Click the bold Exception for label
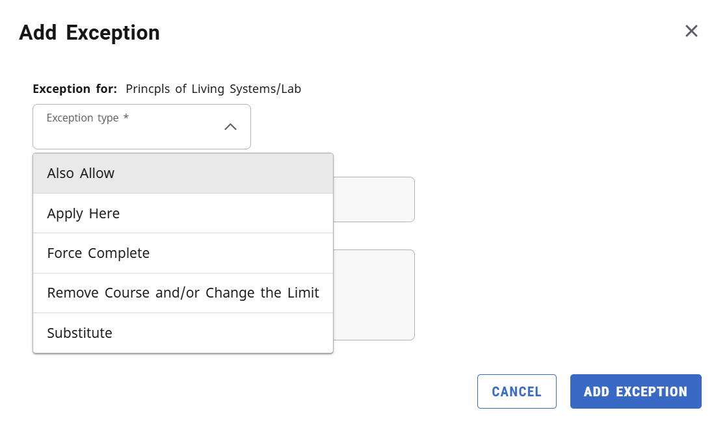Image resolution: width=714 pixels, height=421 pixels. click(x=75, y=89)
